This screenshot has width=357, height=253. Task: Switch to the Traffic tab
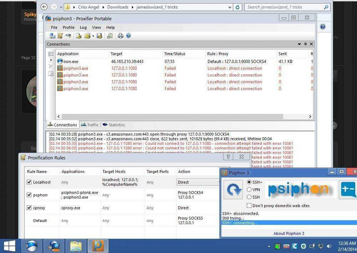click(x=90, y=125)
